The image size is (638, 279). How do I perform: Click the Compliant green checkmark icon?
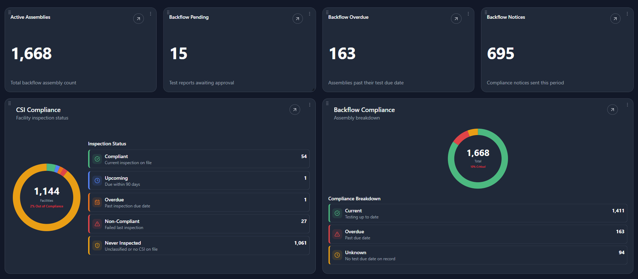pyautogui.click(x=97, y=159)
